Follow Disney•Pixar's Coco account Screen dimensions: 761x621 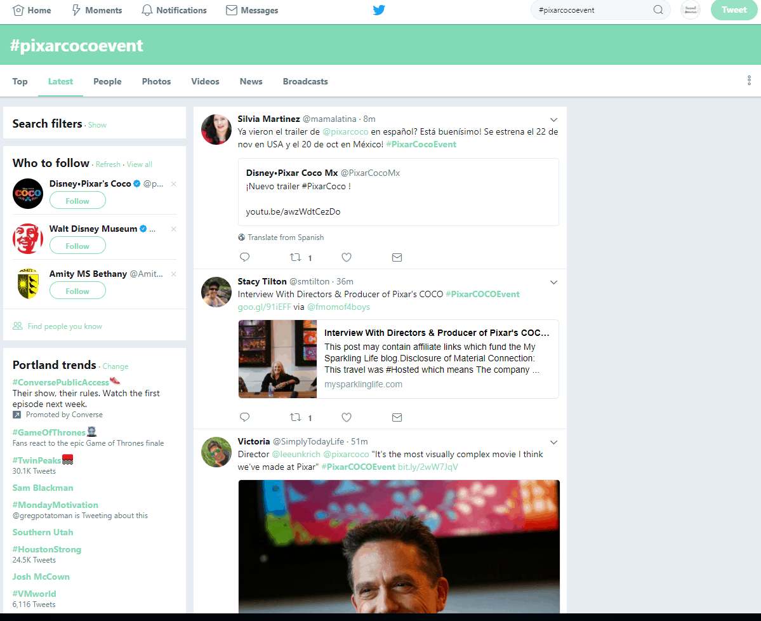coord(77,200)
